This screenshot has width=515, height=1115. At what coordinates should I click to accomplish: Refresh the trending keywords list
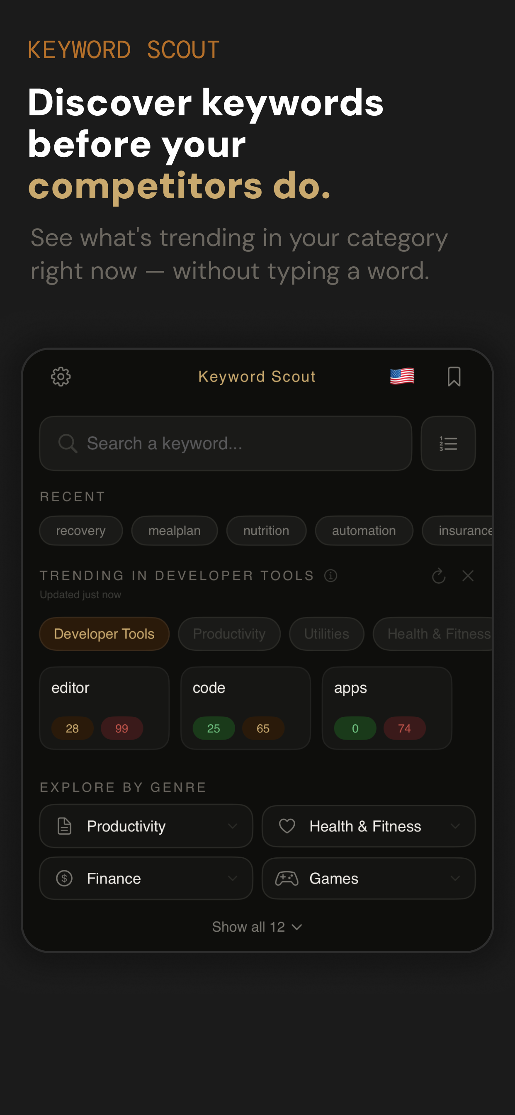coord(438,576)
